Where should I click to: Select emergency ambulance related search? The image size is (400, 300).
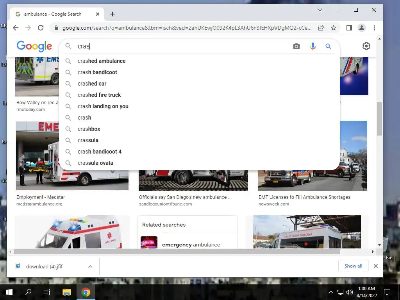[x=187, y=242]
